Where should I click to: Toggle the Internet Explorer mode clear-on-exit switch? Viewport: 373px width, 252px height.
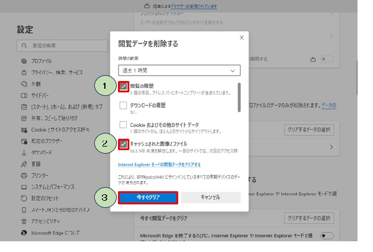pyautogui.click(x=327, y=235)
